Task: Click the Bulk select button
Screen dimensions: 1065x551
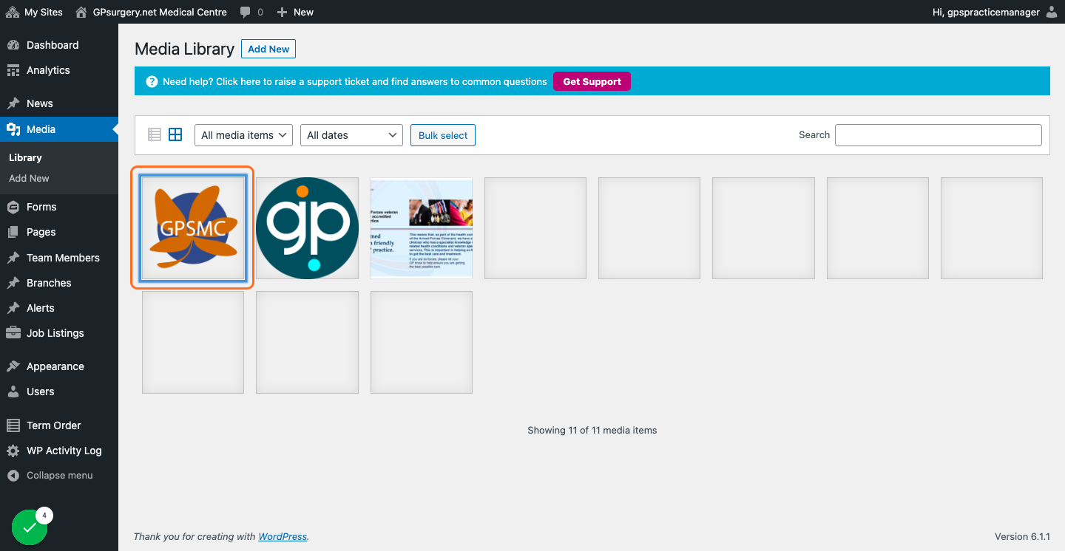Action: pyautogui.click(x=443, y=135)
